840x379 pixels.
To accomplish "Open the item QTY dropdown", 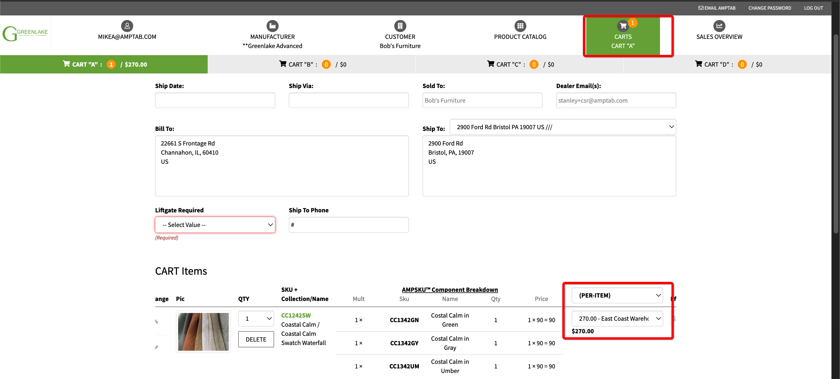I will pyautogui.click(x=256, y=318).
